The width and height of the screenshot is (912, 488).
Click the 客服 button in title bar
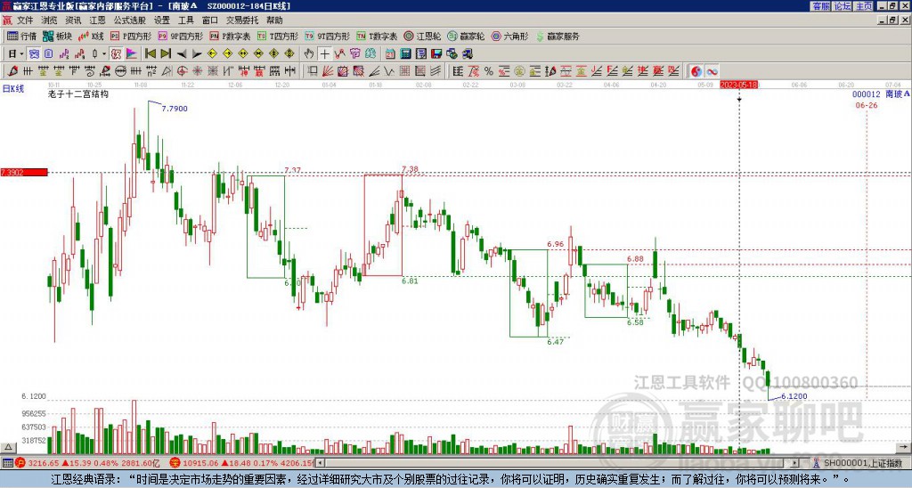point(820,6)
